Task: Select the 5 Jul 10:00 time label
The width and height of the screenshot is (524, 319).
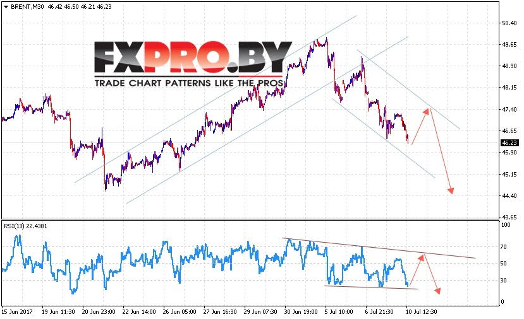Action: point(339,311)
